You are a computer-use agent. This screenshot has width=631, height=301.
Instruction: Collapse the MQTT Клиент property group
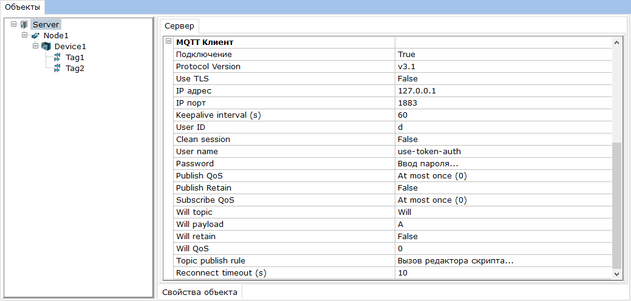(168, 42)
